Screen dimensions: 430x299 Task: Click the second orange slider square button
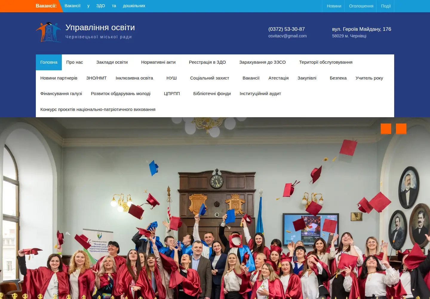401,129
